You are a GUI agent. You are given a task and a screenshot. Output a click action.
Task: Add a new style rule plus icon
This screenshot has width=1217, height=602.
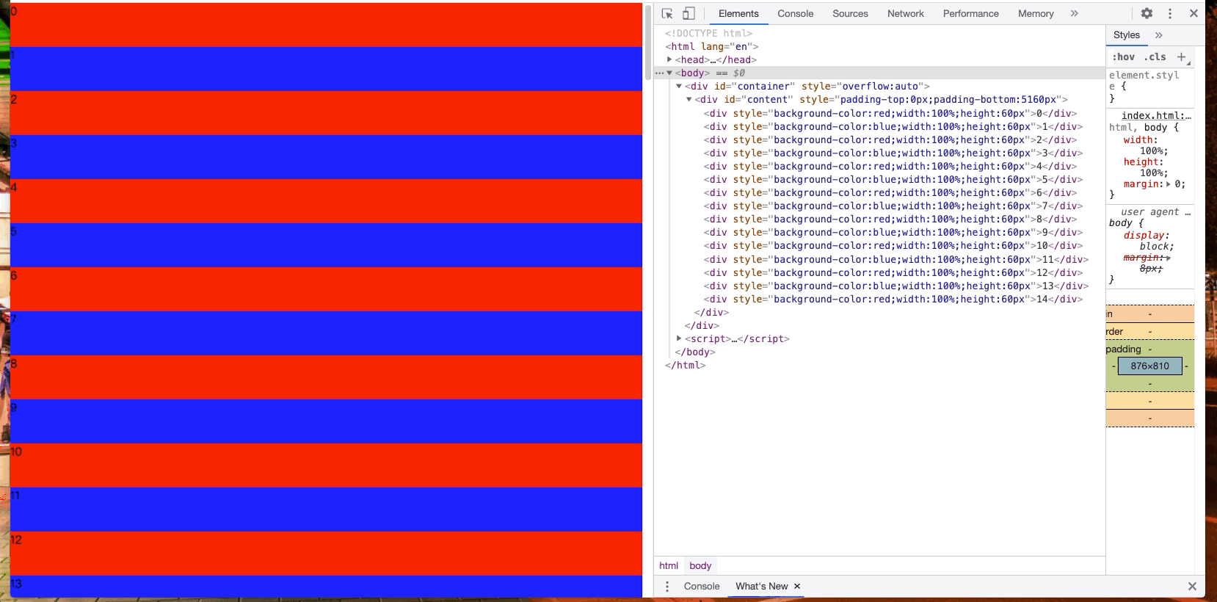point(1181,57)
